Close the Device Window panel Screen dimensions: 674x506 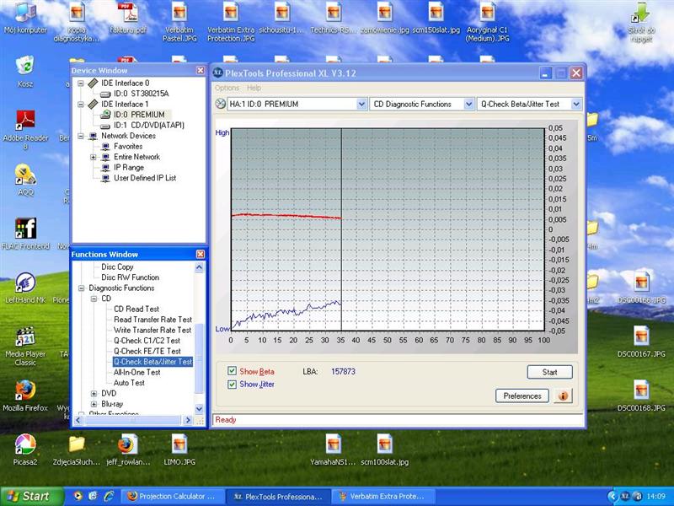tap(201, 70)
